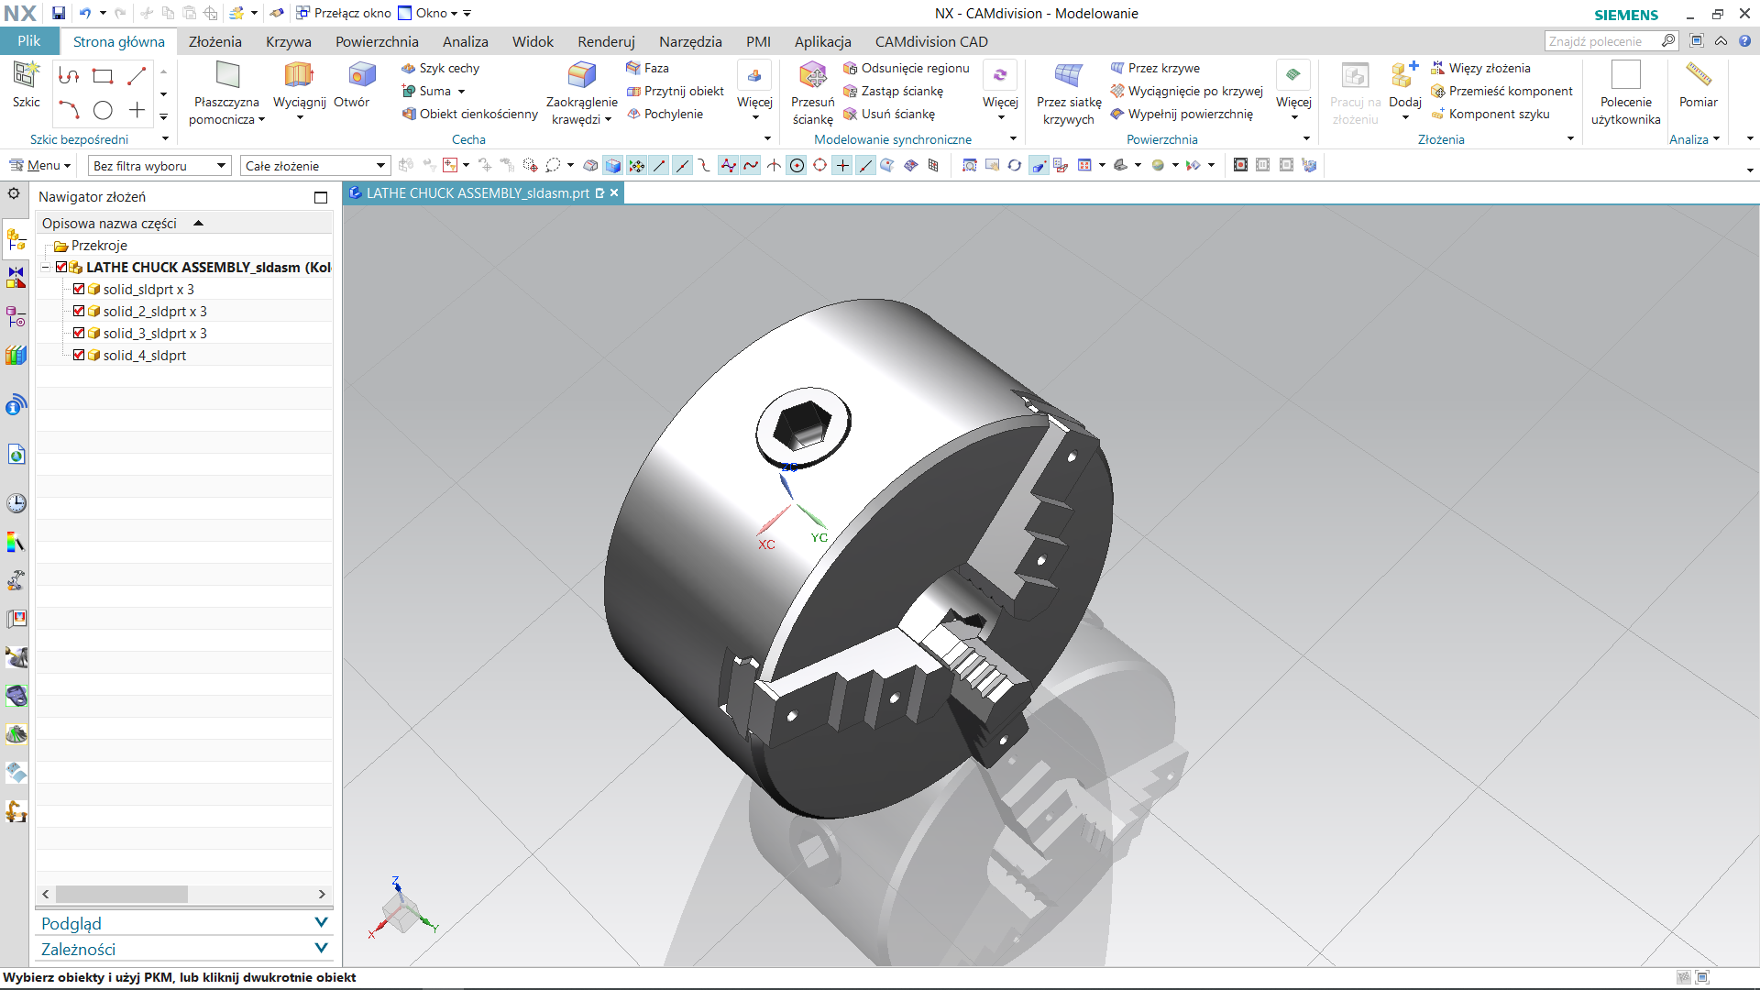
Task: Click the help question mark icon
Action: (1745, 40)
